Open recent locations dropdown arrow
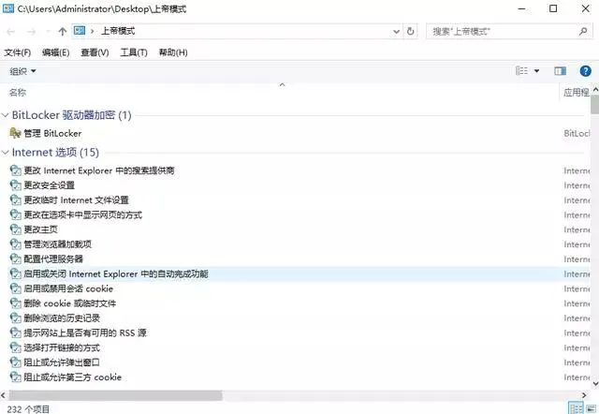 coord(48,32)
